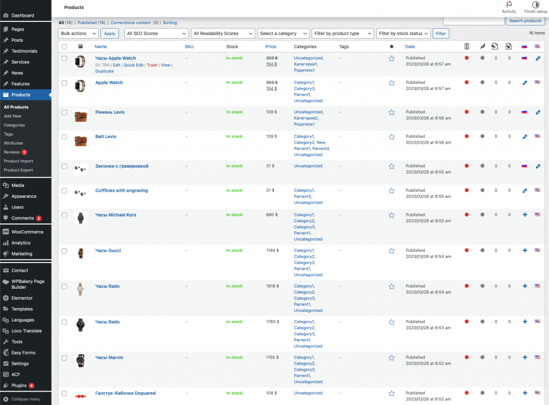Click the US flag column header
Screen dimensions: 549x405
click(537, 46)
